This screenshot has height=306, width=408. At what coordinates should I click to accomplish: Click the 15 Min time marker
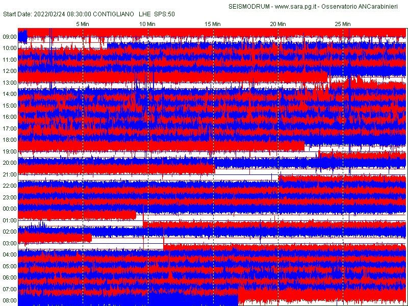tap(213, 24)
